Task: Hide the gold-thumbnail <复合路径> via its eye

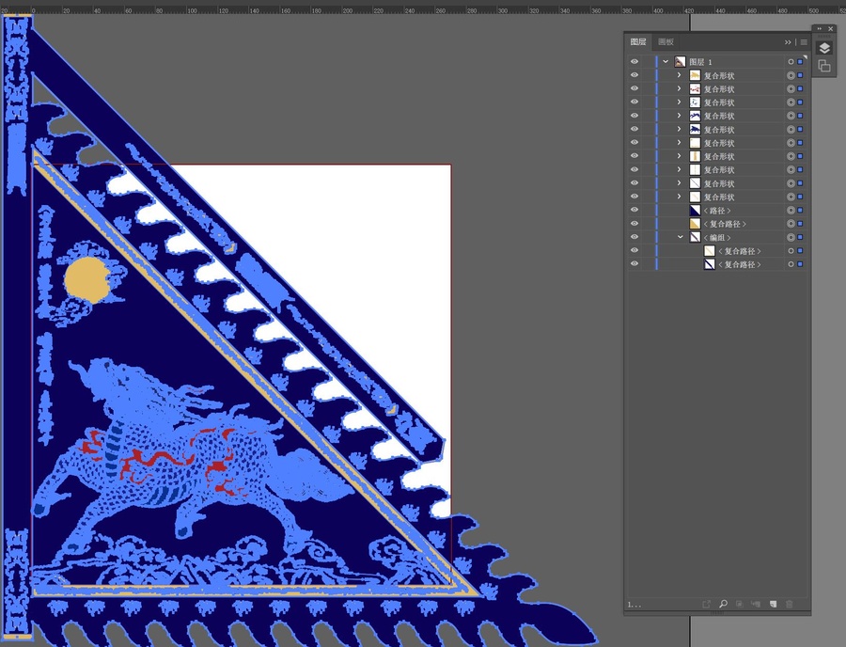Action: 634,224
